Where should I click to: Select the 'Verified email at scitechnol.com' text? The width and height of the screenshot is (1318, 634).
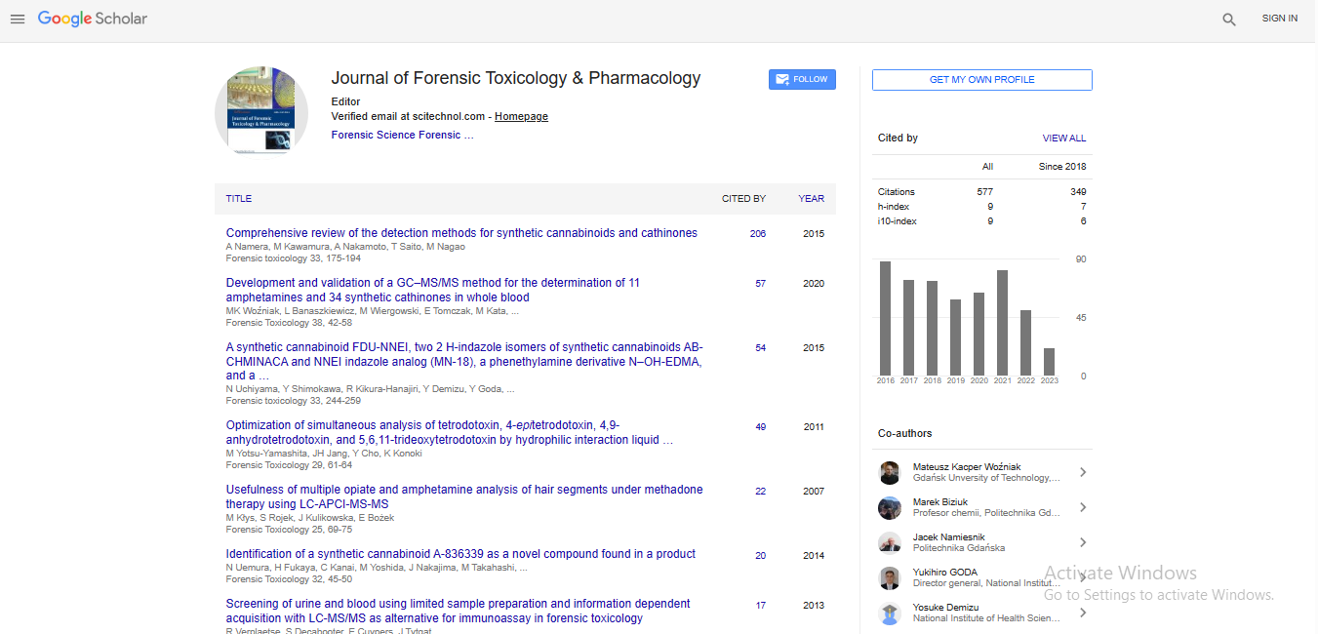pyautogui.click(x=409, y=116)
